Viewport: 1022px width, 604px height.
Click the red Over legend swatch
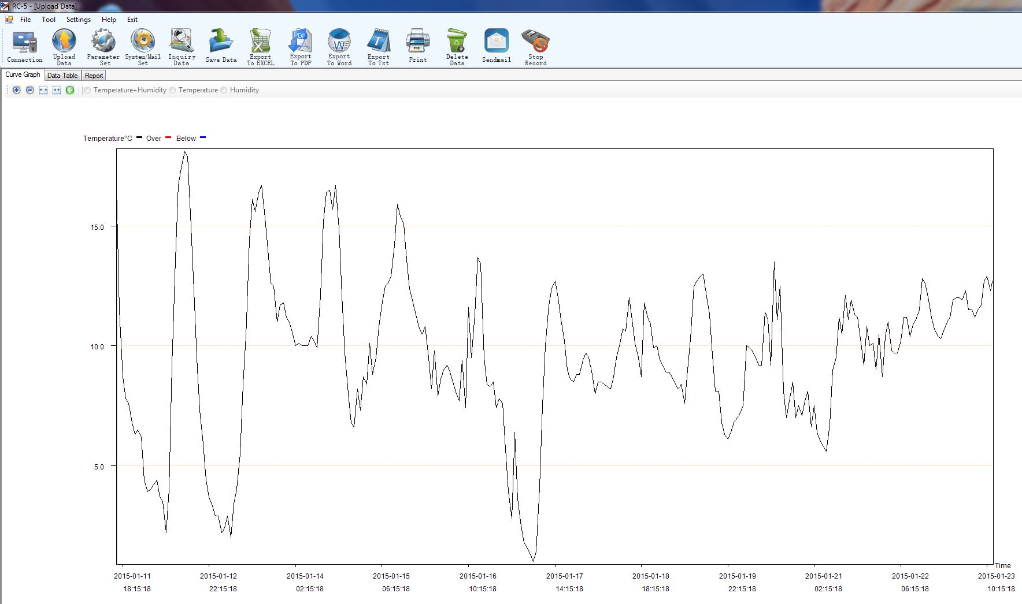click(x=169, y=137)
